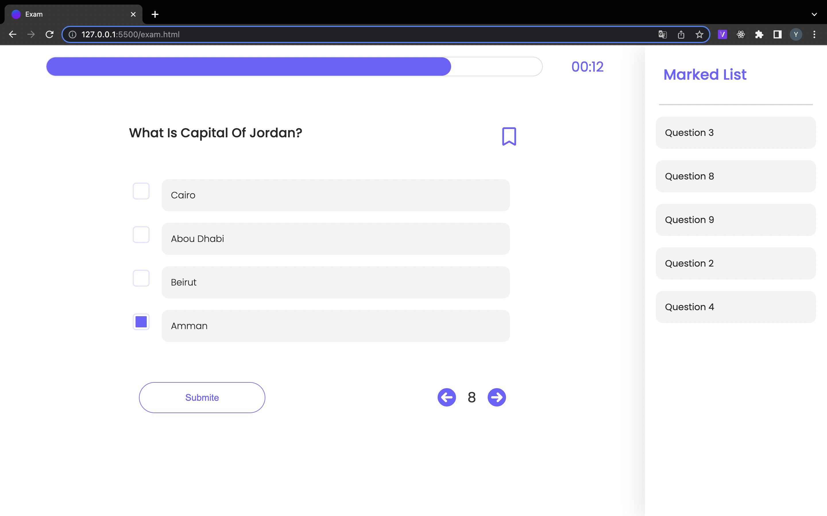Click inside the address bar
This screenshot has height=516, width=827.
pos(239,34)
